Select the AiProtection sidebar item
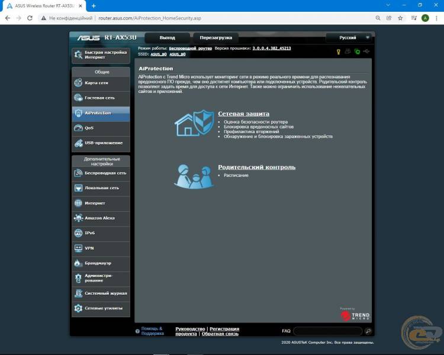This screenshot has width=444, height=355. click(x=101, y=113)
